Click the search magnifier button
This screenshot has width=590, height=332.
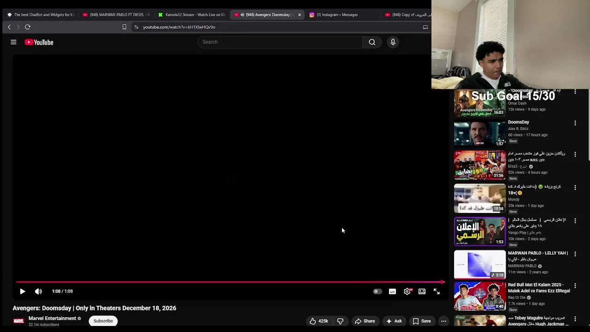[x=372, y=42]
